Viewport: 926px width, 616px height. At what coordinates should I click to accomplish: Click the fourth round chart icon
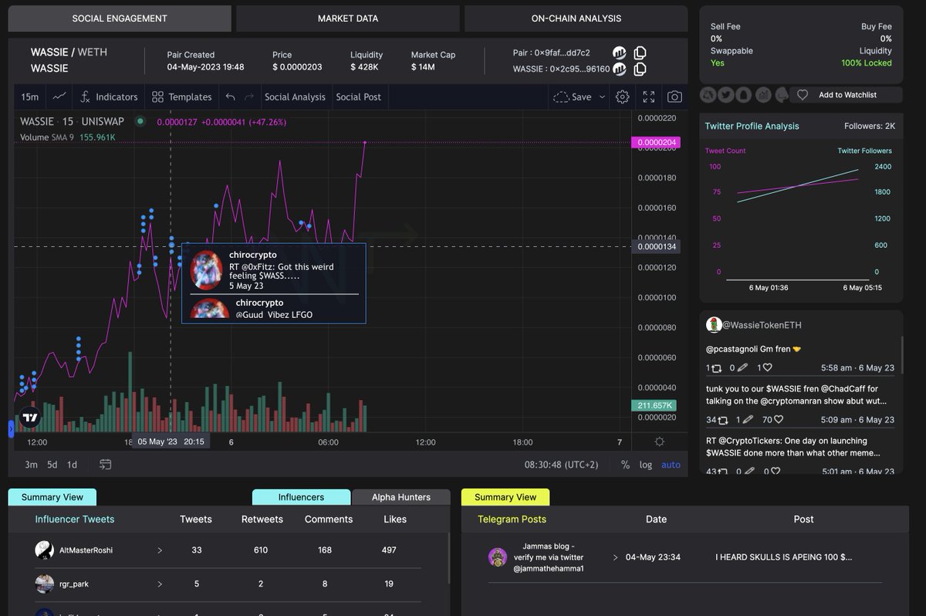(763, 95)
